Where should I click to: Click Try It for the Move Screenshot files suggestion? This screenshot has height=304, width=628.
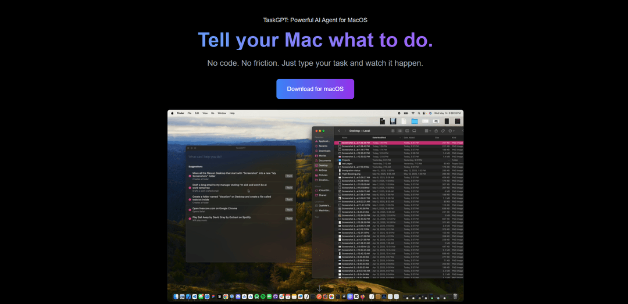tap(289, 176)
